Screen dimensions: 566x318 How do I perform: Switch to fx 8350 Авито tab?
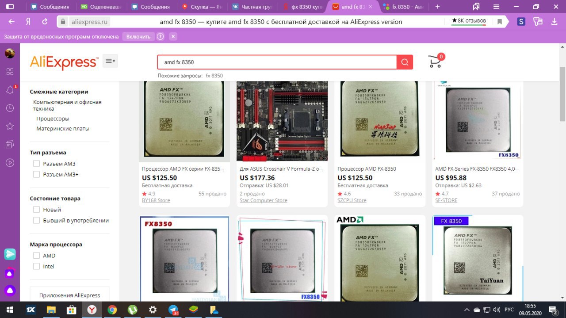(x=404, y=7)
